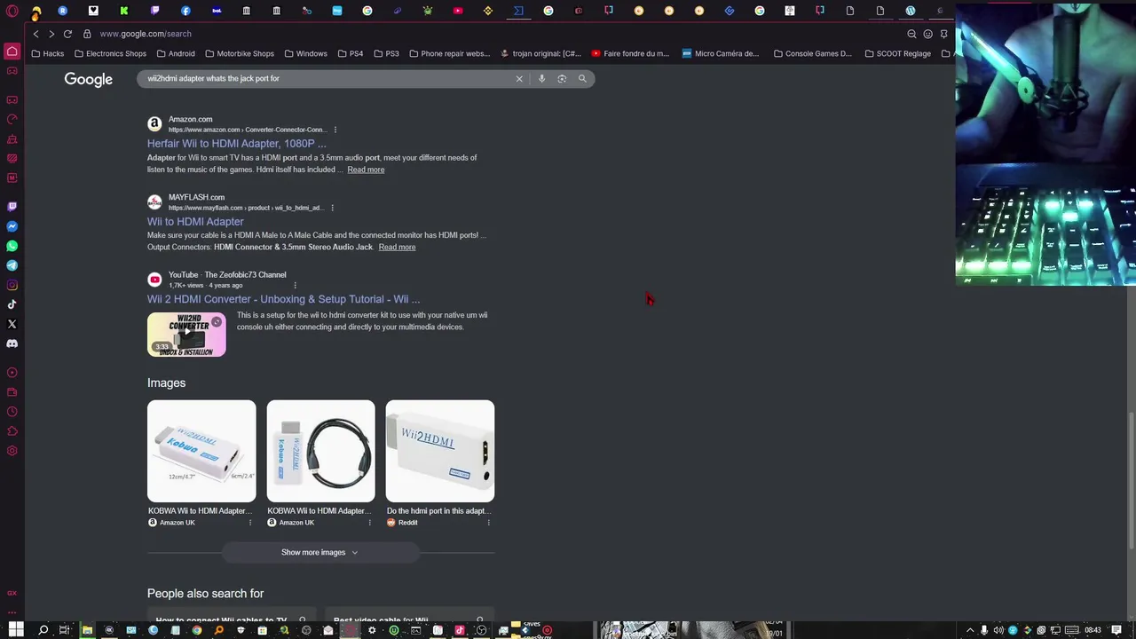Open the SCOOT Reglage bookmarks folder
The image size is (1136, 639).
(x=897, y=53)
